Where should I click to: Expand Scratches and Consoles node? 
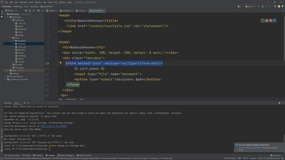pyautogui.click(x=5, y=79)
